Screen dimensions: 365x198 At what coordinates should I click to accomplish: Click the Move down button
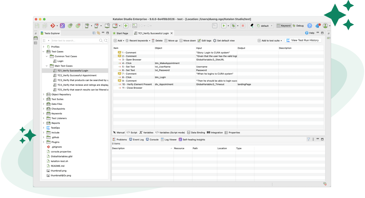188,41
